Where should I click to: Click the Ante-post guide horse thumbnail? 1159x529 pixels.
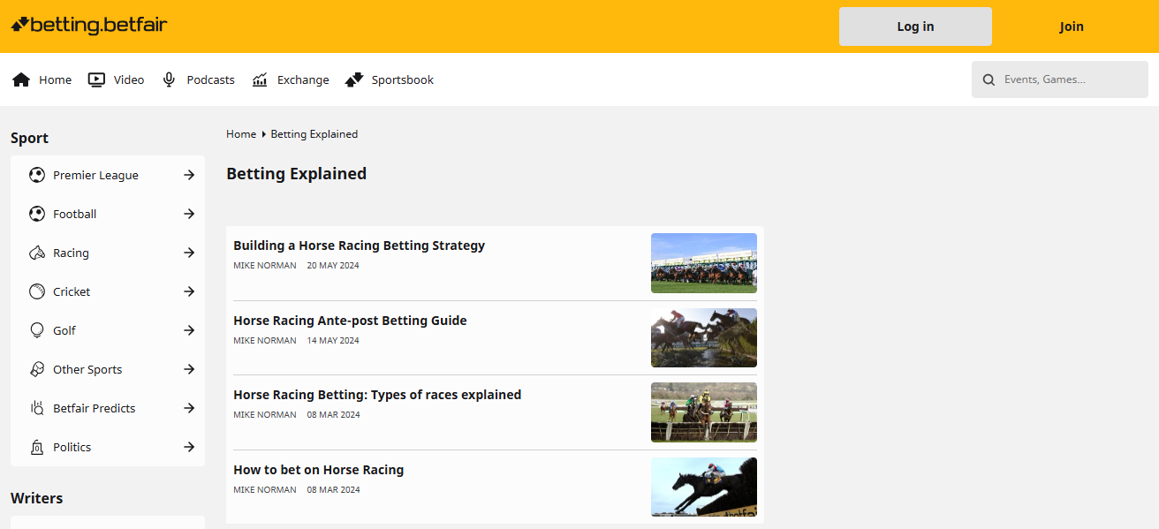(x=704, y=337)
